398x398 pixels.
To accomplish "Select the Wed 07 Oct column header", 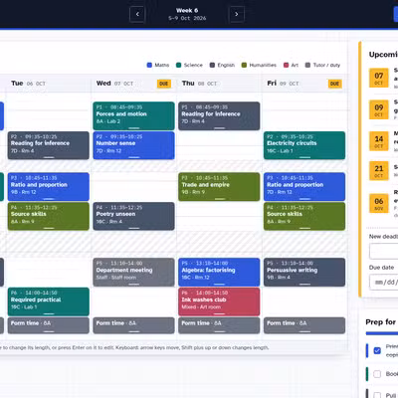I will 133,84.
